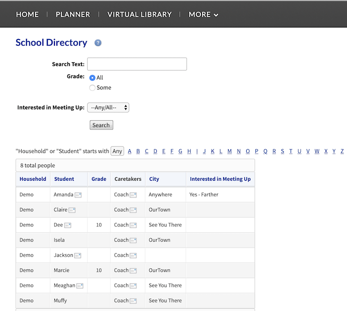
Task: Sort by Interested in Meeting Up column
Action: 220,179
